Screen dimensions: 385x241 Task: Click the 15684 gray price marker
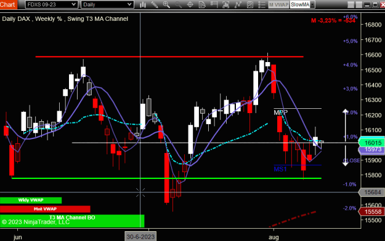(371, 192)
